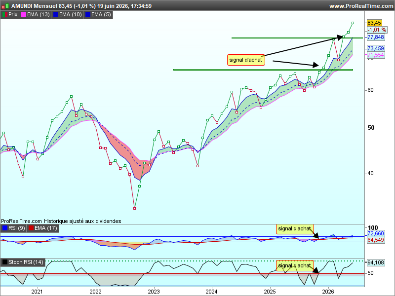Click the blue EMA (5) color swatch
The height and width of the screenshot is (296, 395).
(88, 15)
